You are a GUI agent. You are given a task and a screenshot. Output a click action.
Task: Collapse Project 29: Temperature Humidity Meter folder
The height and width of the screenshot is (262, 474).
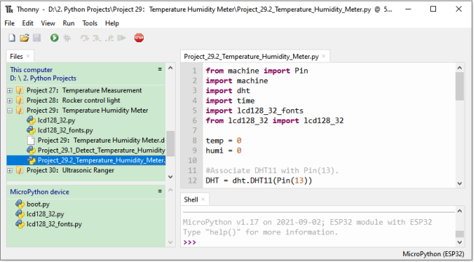coord(10,111)
